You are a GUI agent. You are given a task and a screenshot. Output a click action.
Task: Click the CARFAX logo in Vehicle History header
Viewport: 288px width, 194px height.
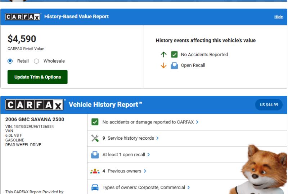click(35, 105)
